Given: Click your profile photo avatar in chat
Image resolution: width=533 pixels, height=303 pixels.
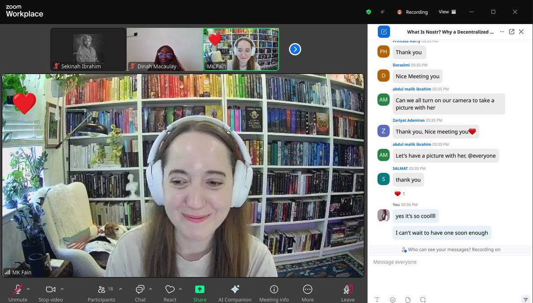Looking at the screenshot, I should point(383,215).
